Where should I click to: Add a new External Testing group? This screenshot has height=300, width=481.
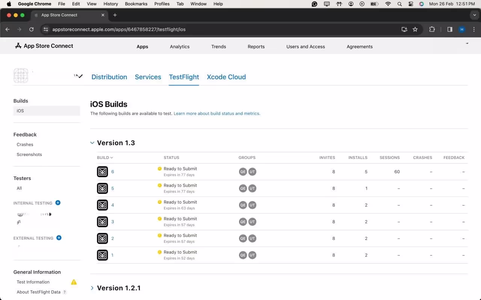[59, 238]
